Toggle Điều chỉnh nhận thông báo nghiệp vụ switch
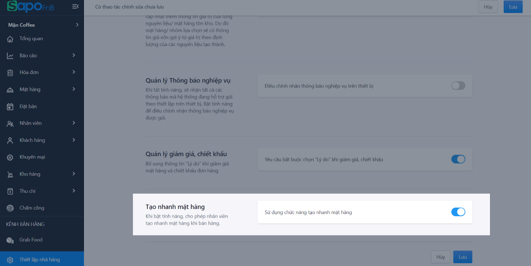This screenshot has width=531, height=266. click(x=458, y=86)
